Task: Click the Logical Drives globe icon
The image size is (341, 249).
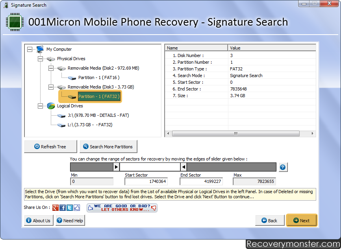Action: click(51, 106)
